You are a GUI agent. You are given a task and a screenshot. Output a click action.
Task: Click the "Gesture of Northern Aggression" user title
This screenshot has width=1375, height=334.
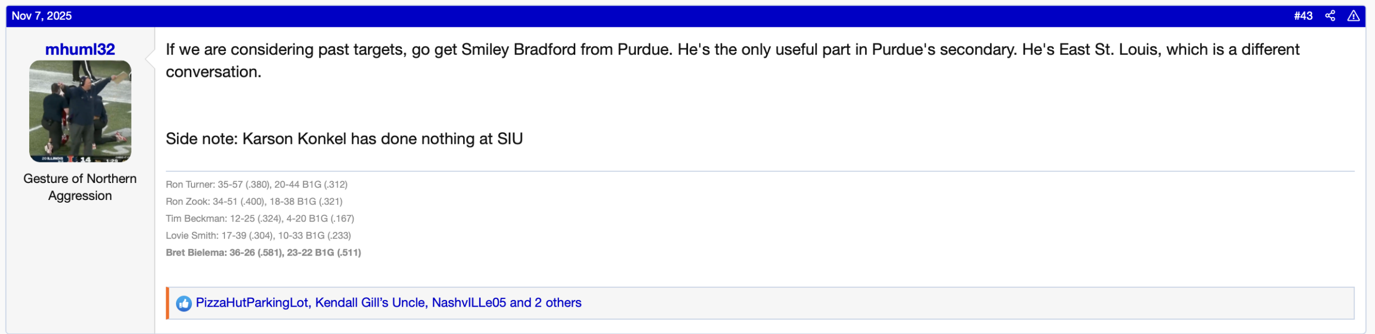pos(80,187)
